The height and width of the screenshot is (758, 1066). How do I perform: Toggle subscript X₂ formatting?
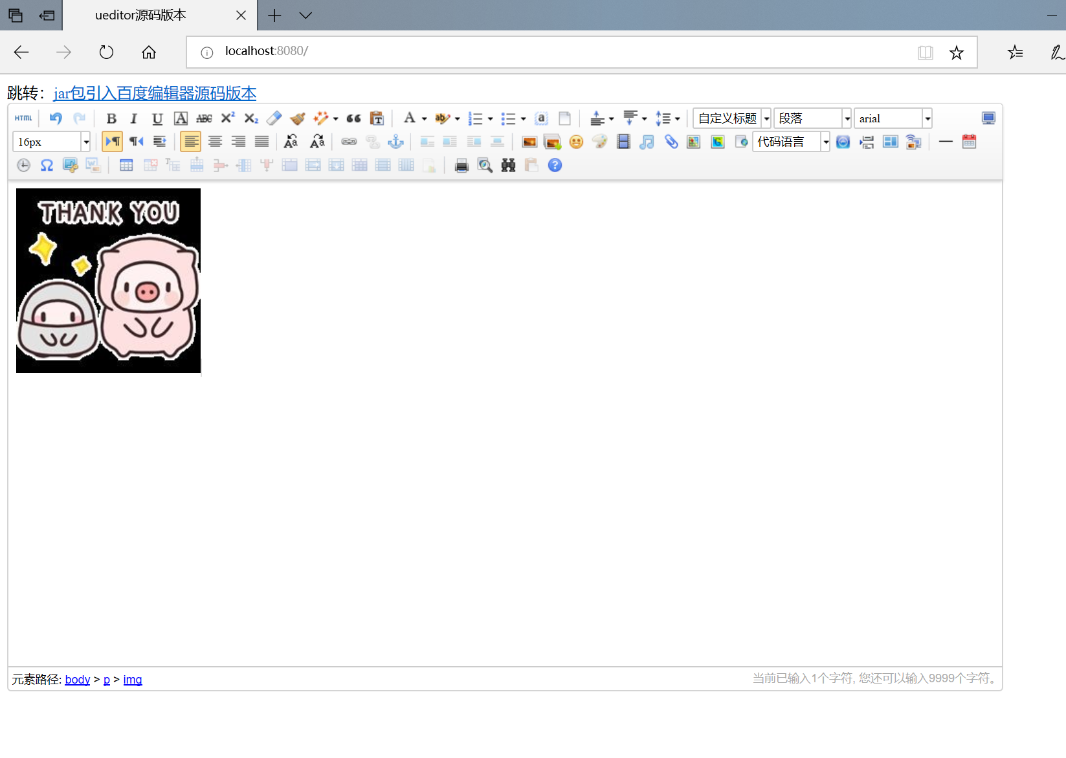point(251,118)
